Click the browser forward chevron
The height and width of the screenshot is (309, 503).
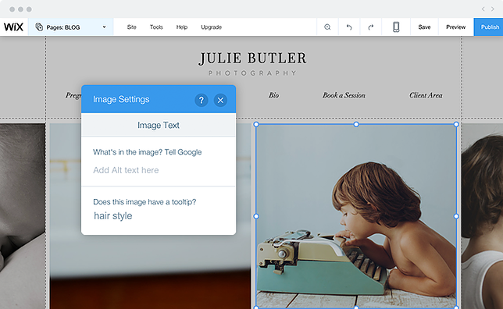(x=493, y=9)
